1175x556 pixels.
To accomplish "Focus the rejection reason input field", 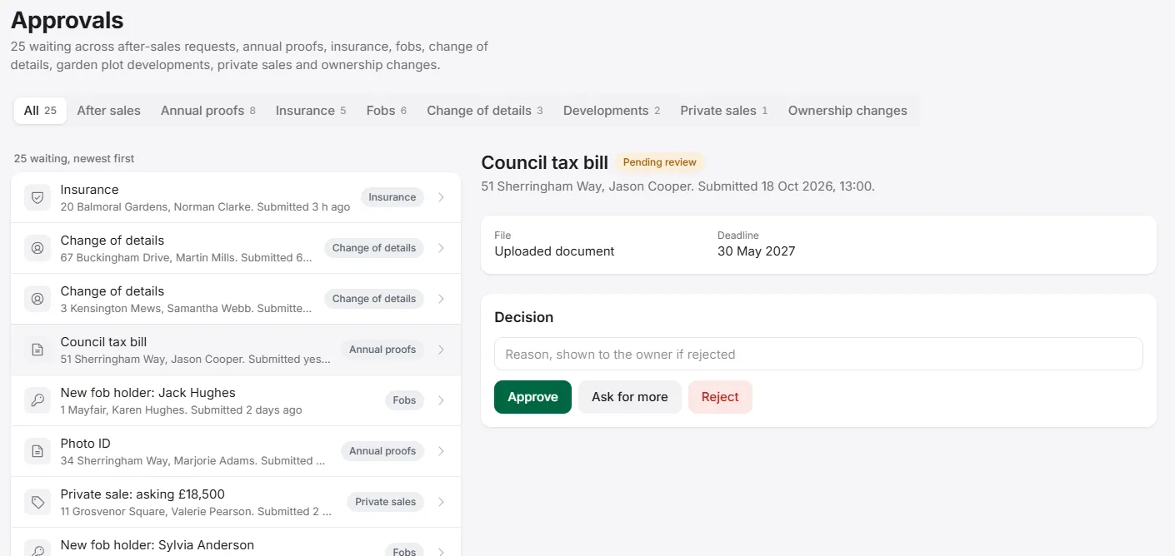I will [x=818, y=354].
